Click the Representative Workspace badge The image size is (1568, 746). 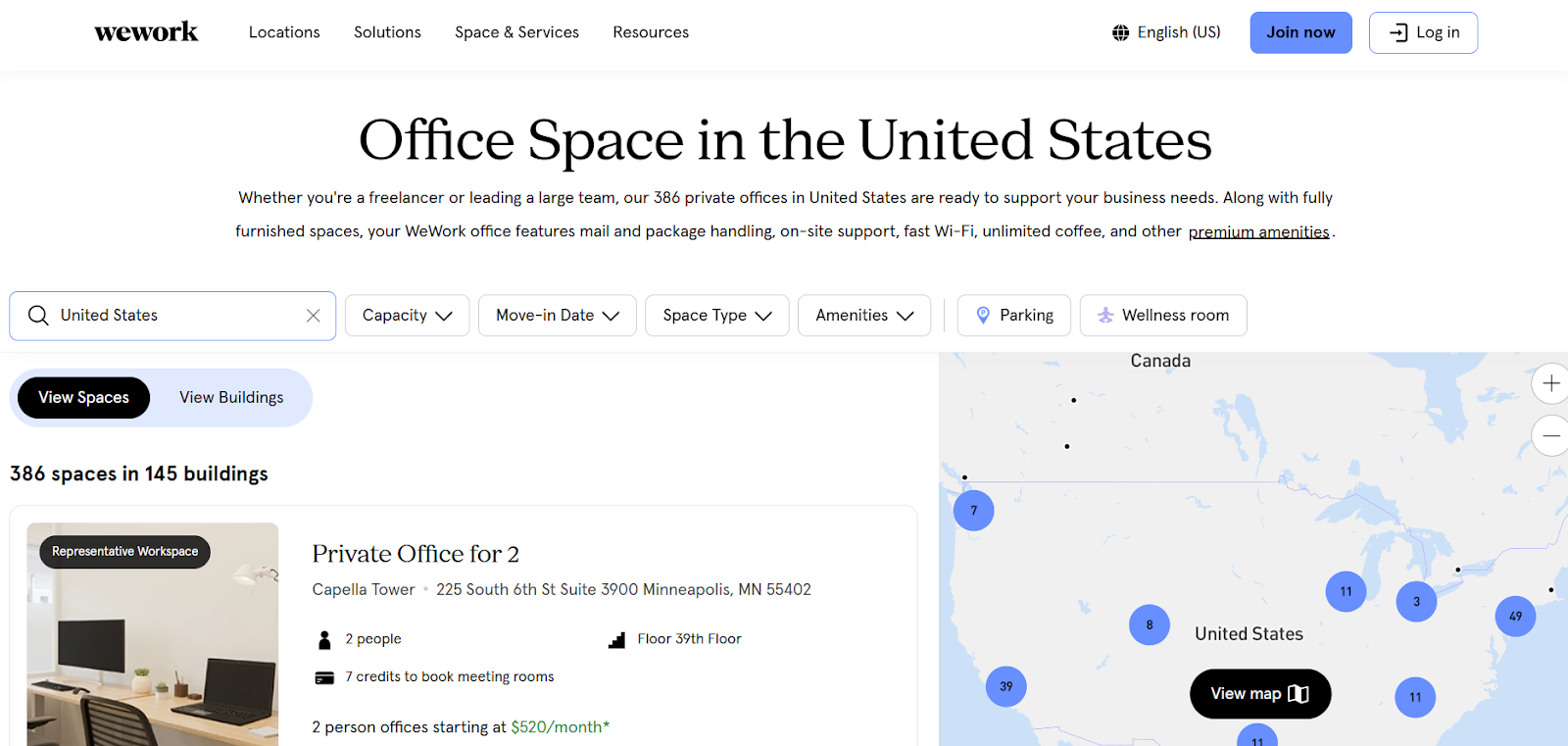coord(124,552)
